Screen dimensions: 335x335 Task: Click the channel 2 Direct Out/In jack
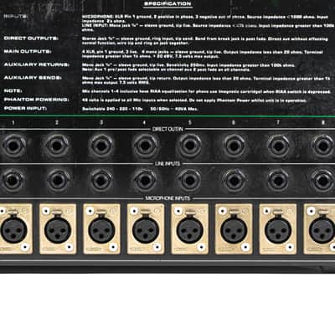tap(57, 146)
